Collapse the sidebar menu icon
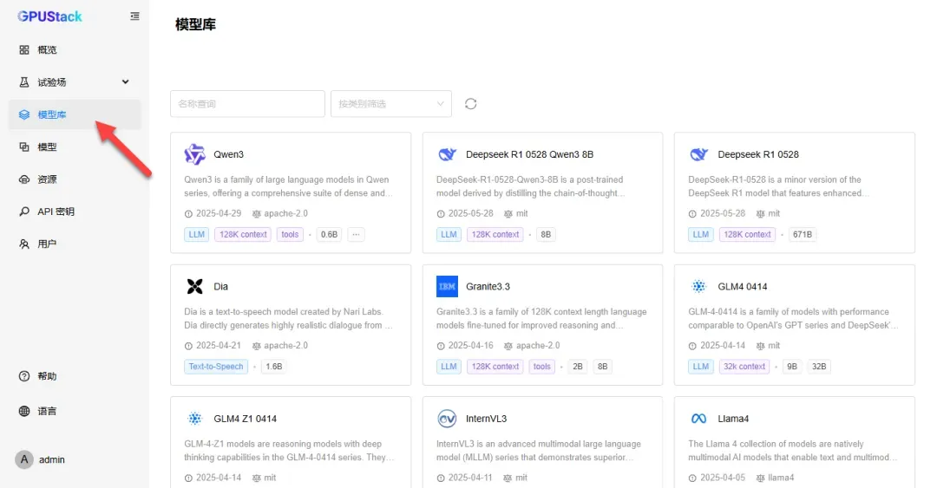The image size is (937, 488). pyautogui.click(x=135, y=16)
